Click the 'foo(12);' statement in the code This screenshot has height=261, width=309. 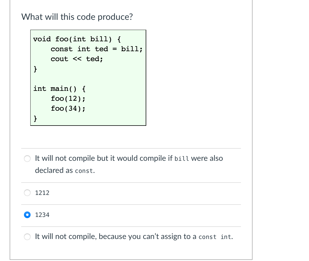[x=68, y=98]
